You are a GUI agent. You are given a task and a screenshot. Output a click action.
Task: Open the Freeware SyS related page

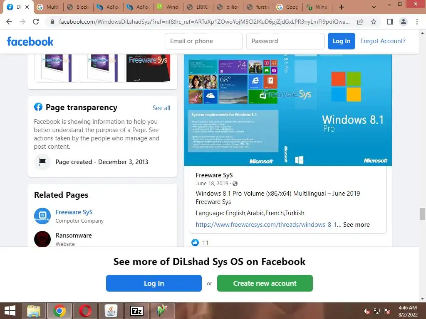[x=74, y=212]
